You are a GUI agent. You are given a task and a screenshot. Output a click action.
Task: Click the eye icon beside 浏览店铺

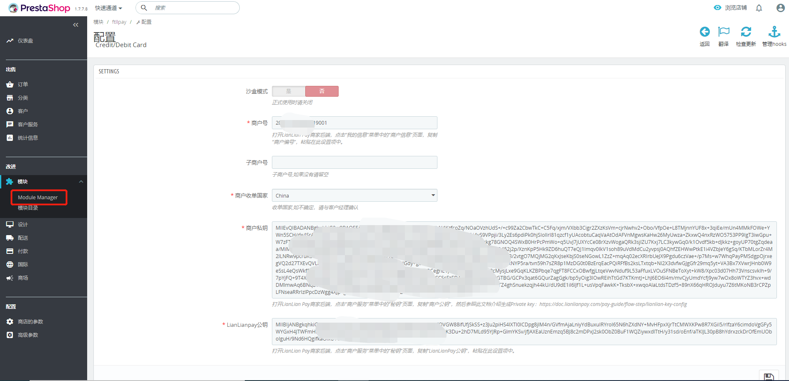coord(717,8)
